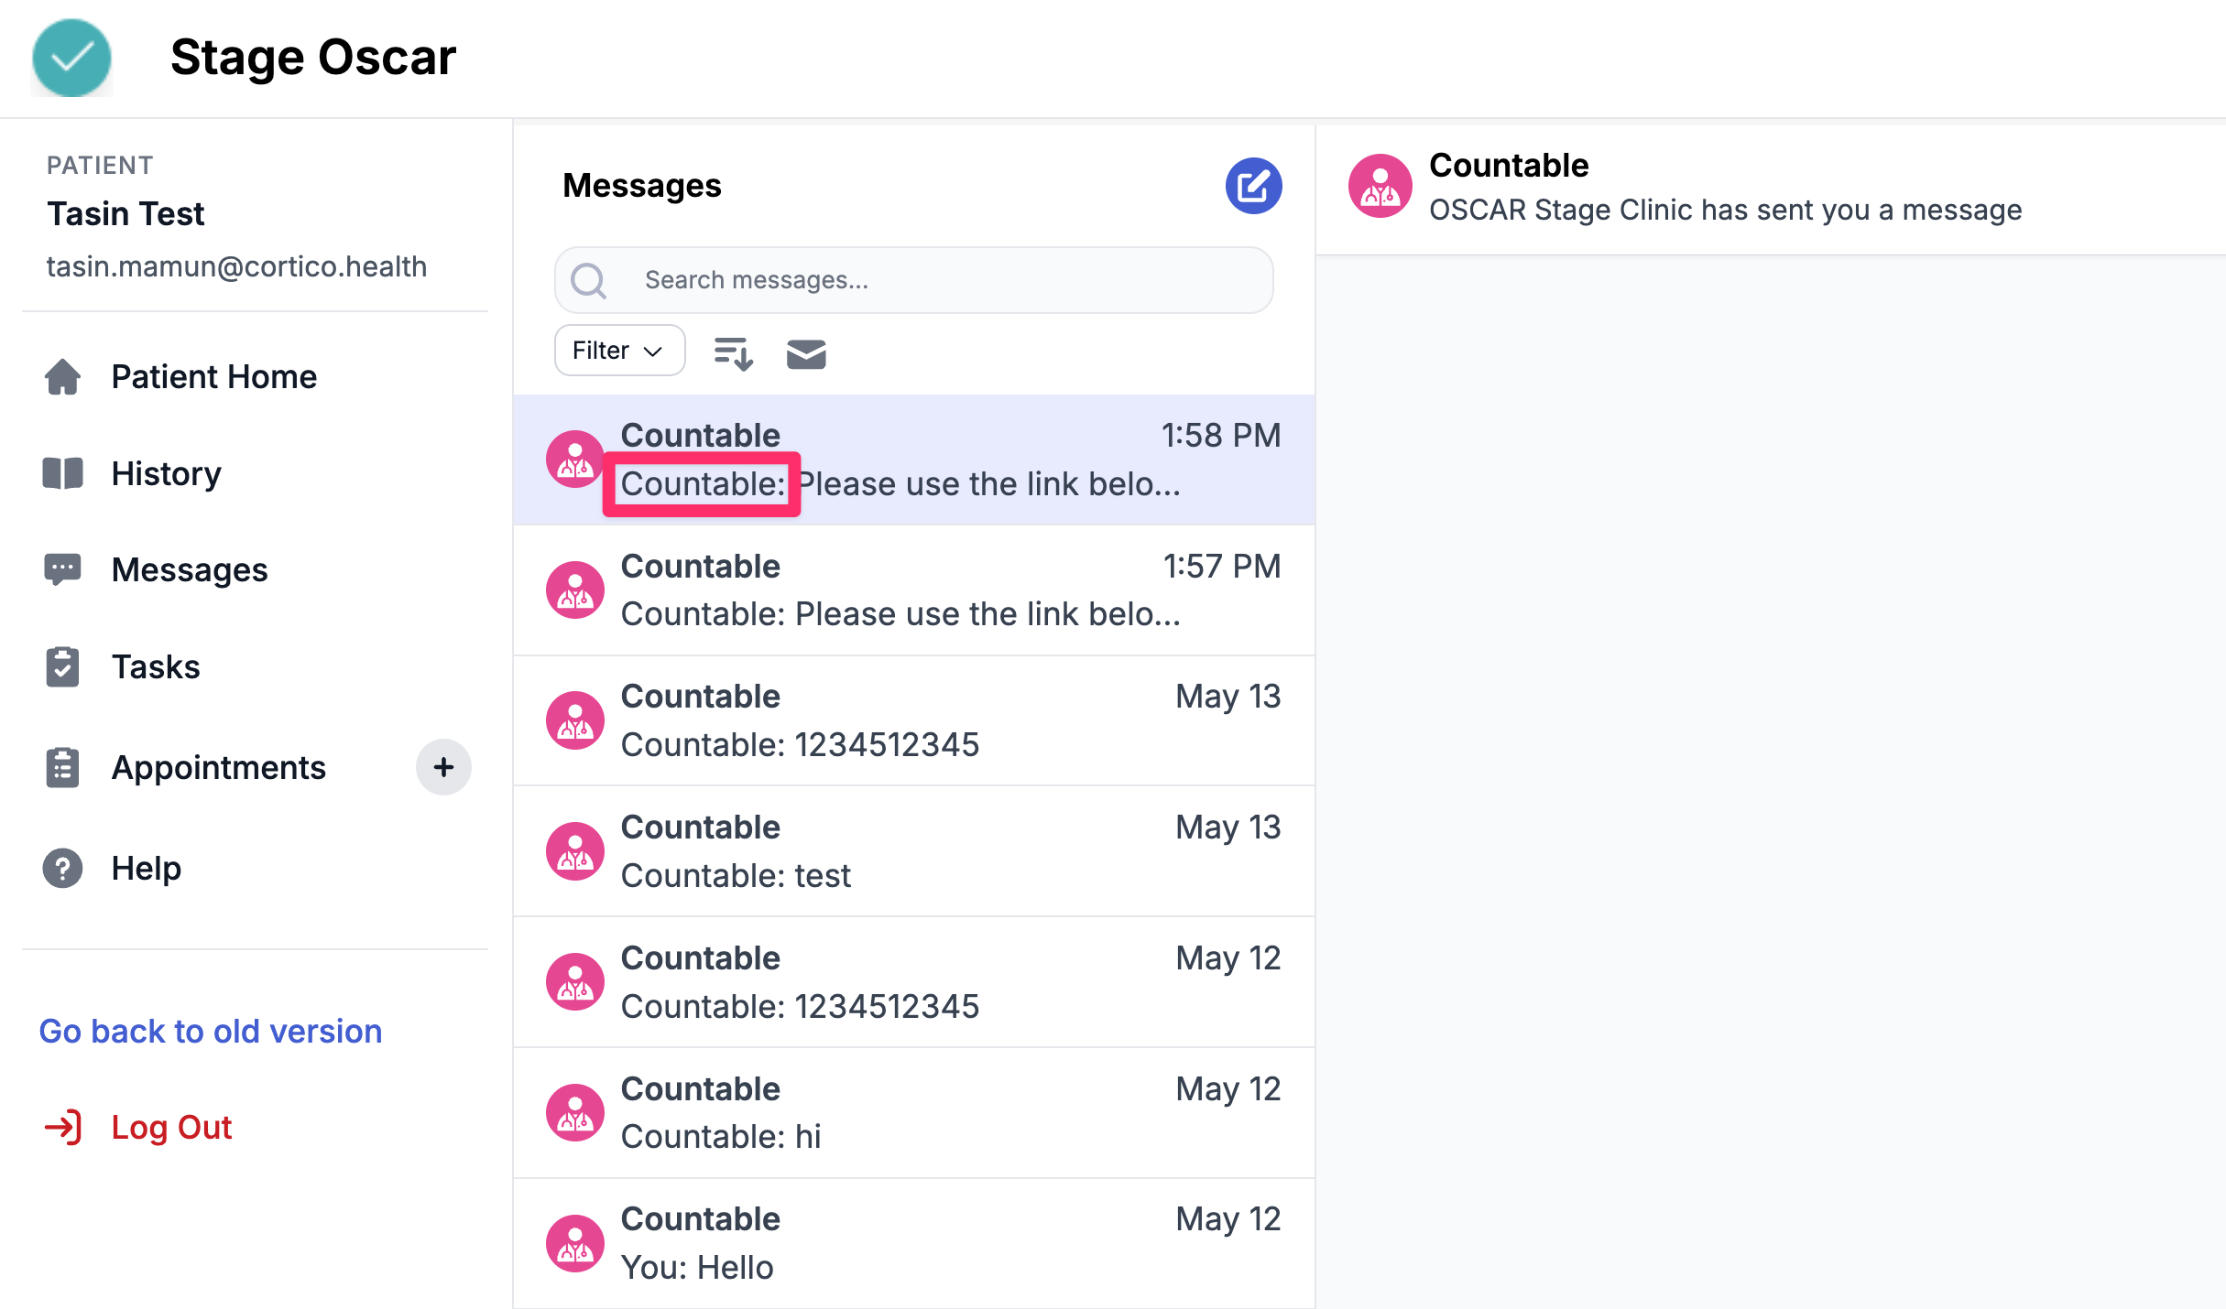This screenshot has width=2226, height=1309.
Task: Toggle the unread envelope filter icon
Action: coord(806,353)
